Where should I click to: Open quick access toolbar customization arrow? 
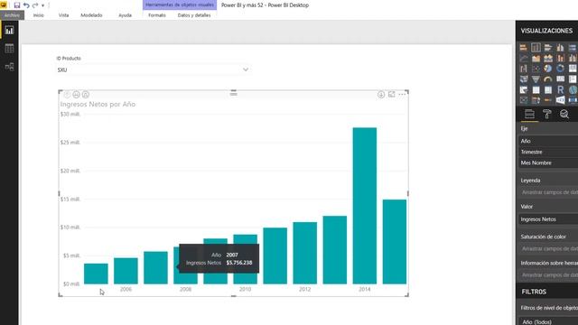click(42, 5)
